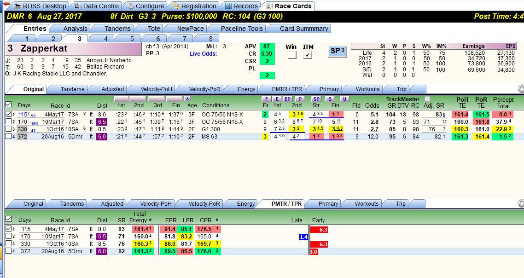
Task: Check the 1Oct16 paceline in TrackMaster table
Action: (9, 129)
